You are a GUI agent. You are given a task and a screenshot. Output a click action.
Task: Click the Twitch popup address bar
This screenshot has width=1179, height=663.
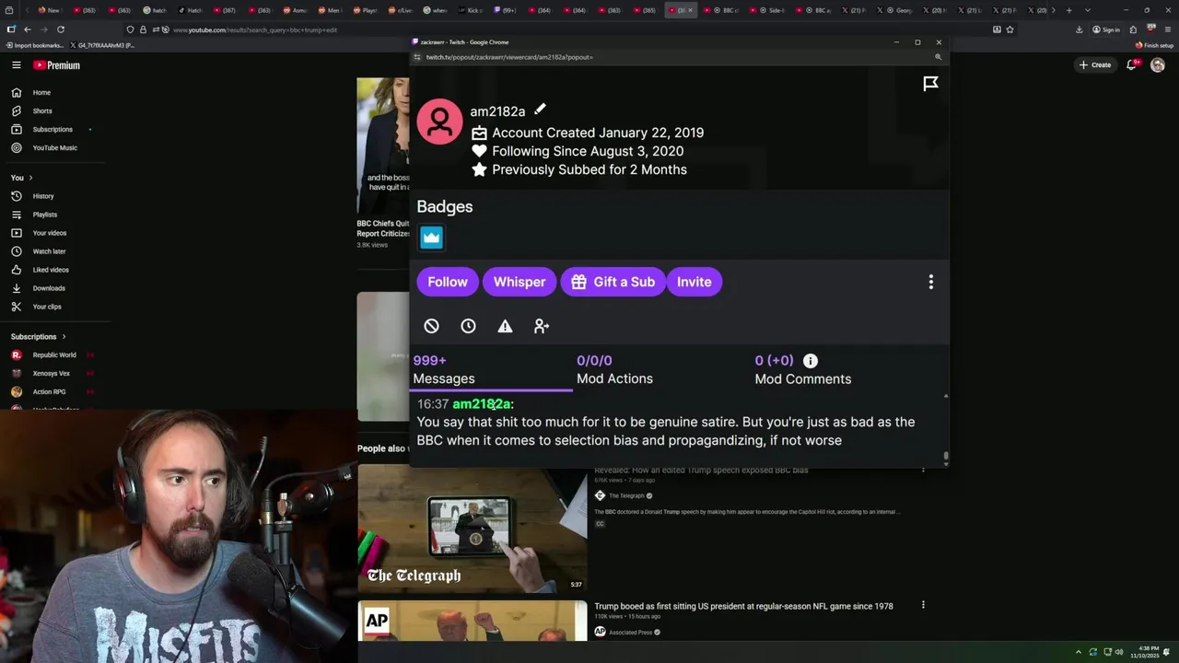(x=677, y=57)
